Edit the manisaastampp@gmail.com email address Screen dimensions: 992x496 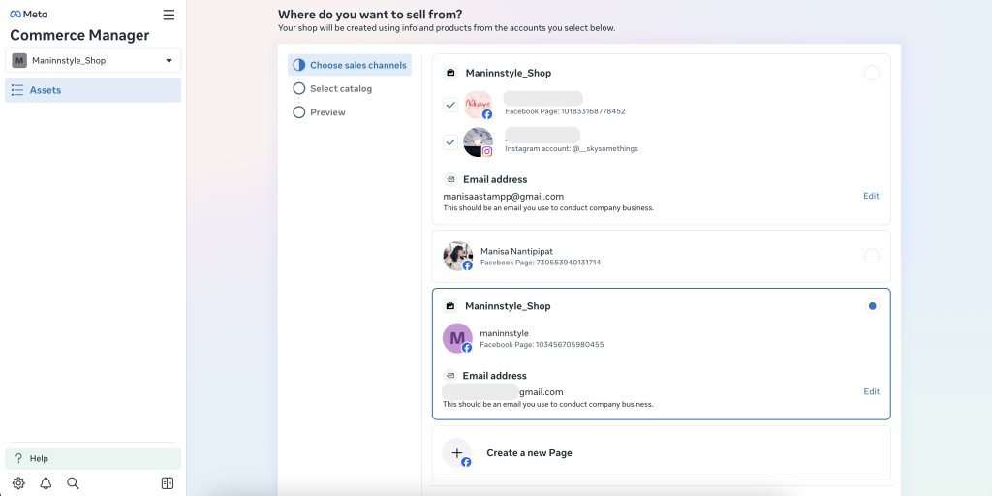871,196
